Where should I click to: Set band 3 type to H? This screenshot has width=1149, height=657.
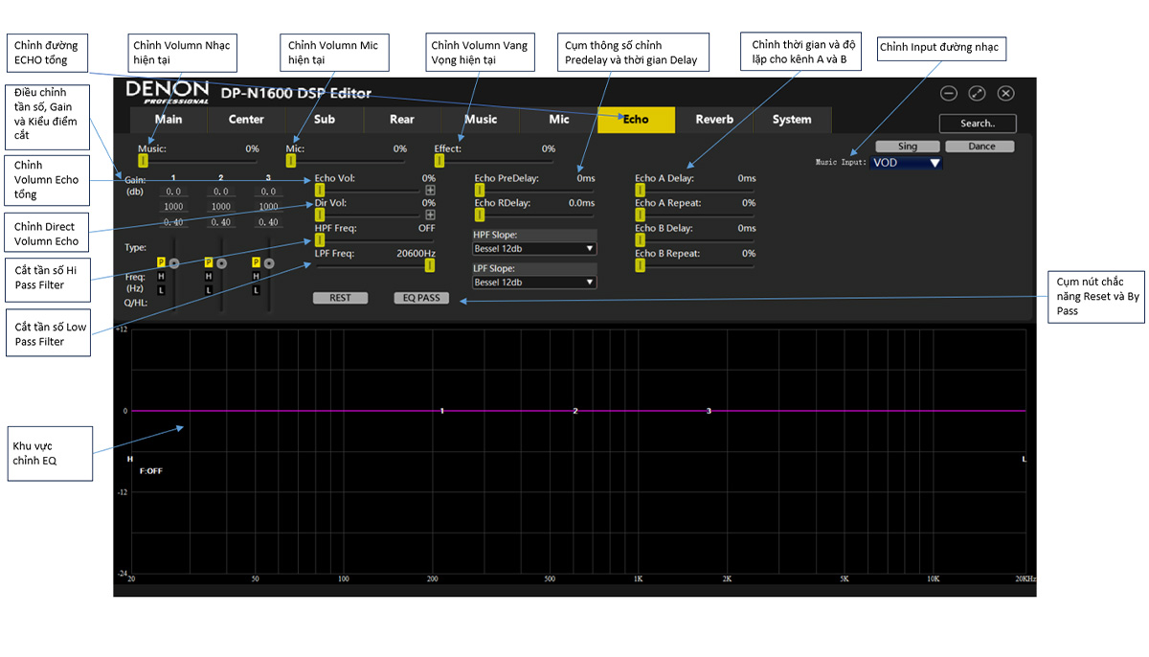pos(257,276)
